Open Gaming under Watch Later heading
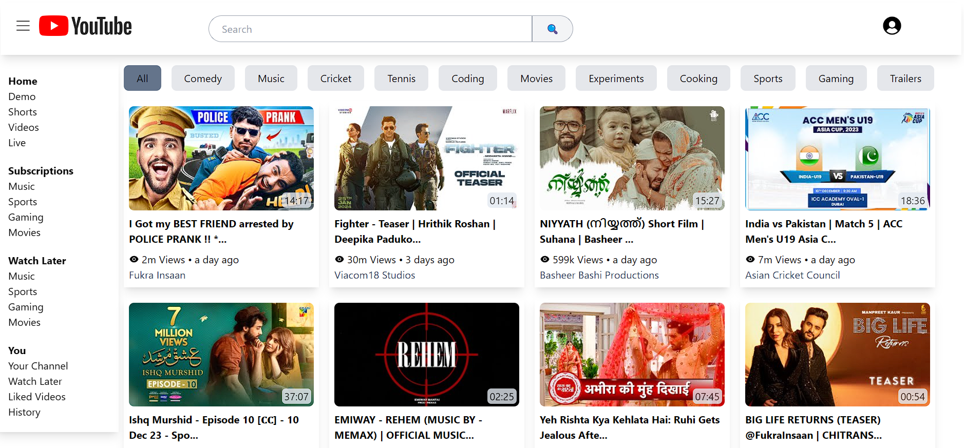The width and height of the screenshot is (964, 448). click(26, 307)
